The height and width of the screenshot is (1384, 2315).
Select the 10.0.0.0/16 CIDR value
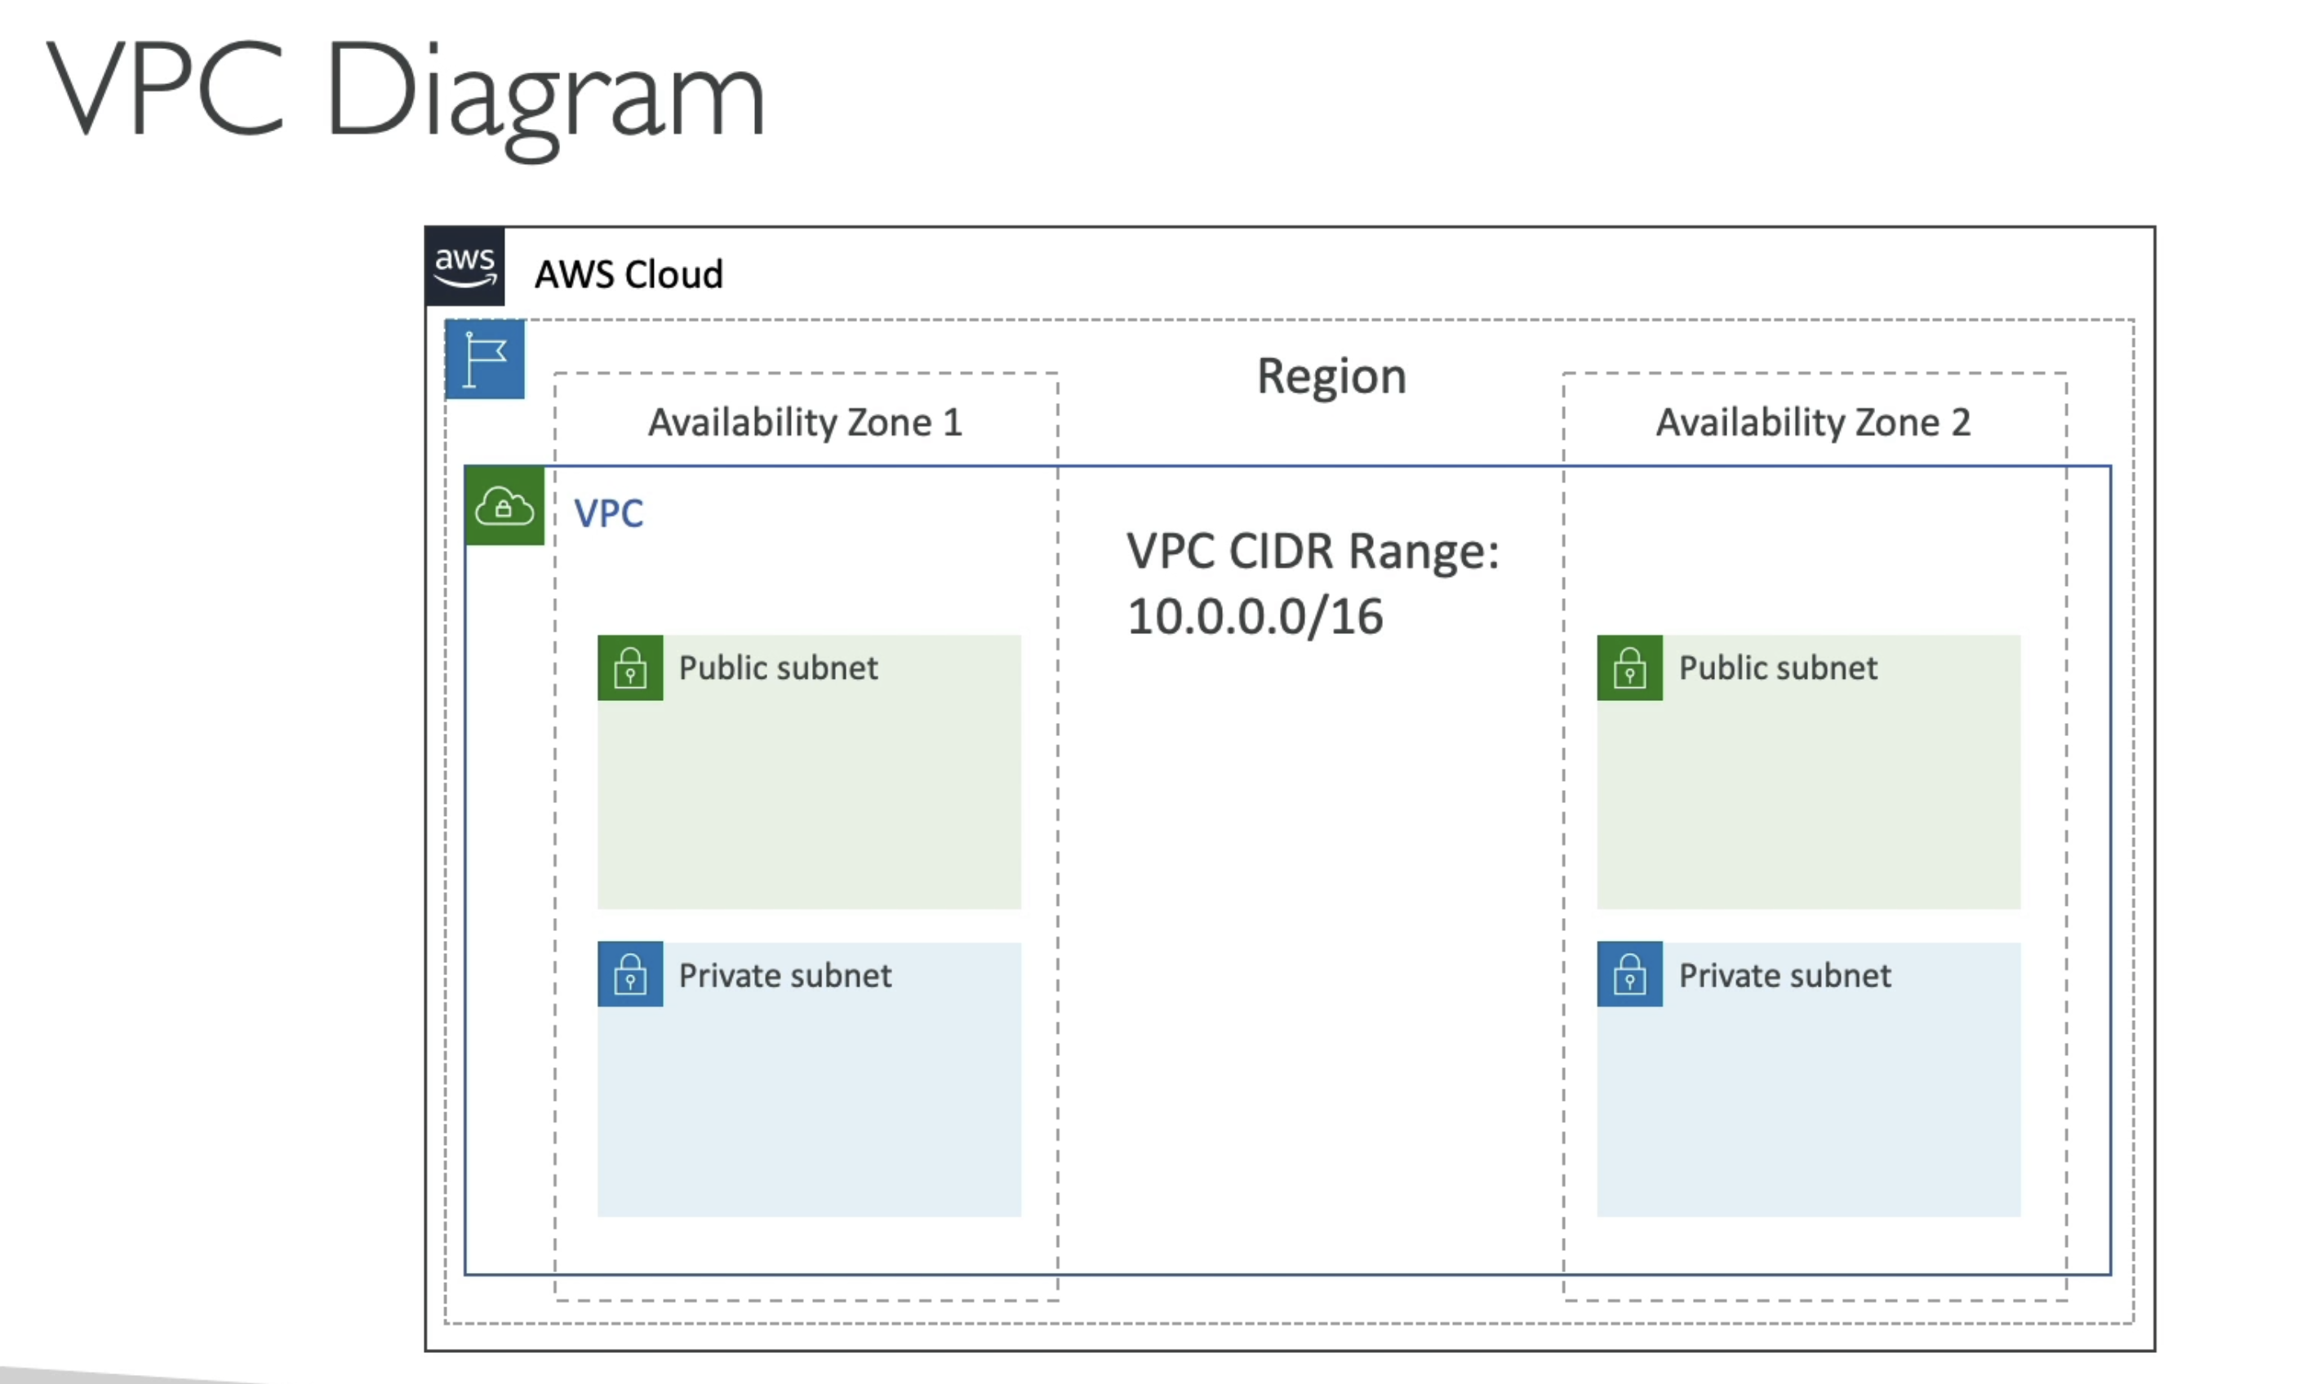(1255, 618)
